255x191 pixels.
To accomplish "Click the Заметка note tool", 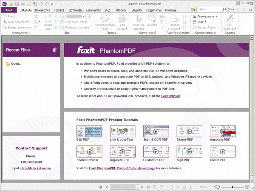I will [152, 20].
